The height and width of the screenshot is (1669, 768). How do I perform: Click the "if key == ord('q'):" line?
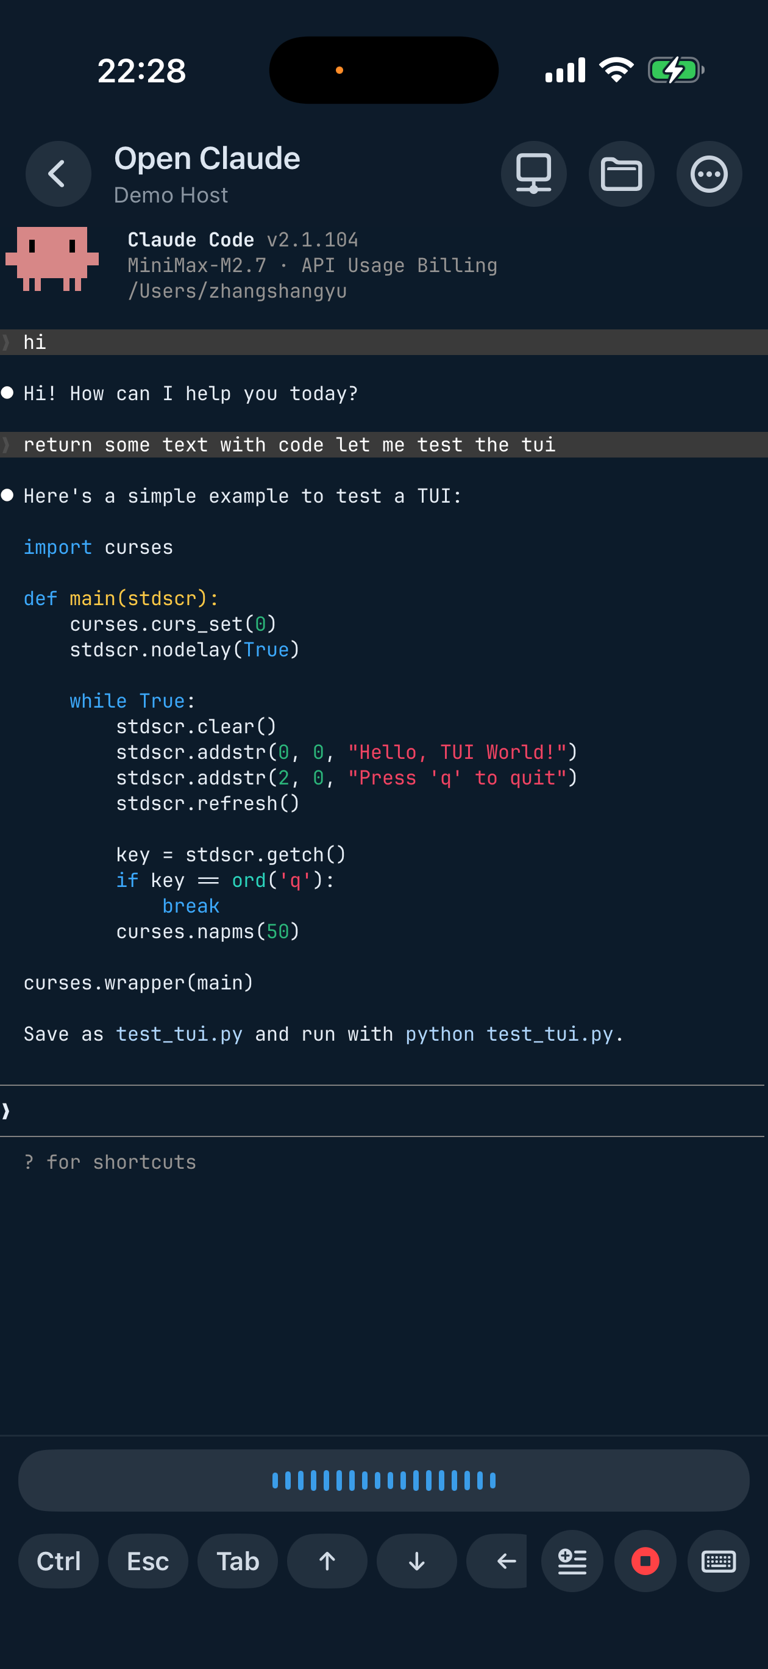[226, 880]
